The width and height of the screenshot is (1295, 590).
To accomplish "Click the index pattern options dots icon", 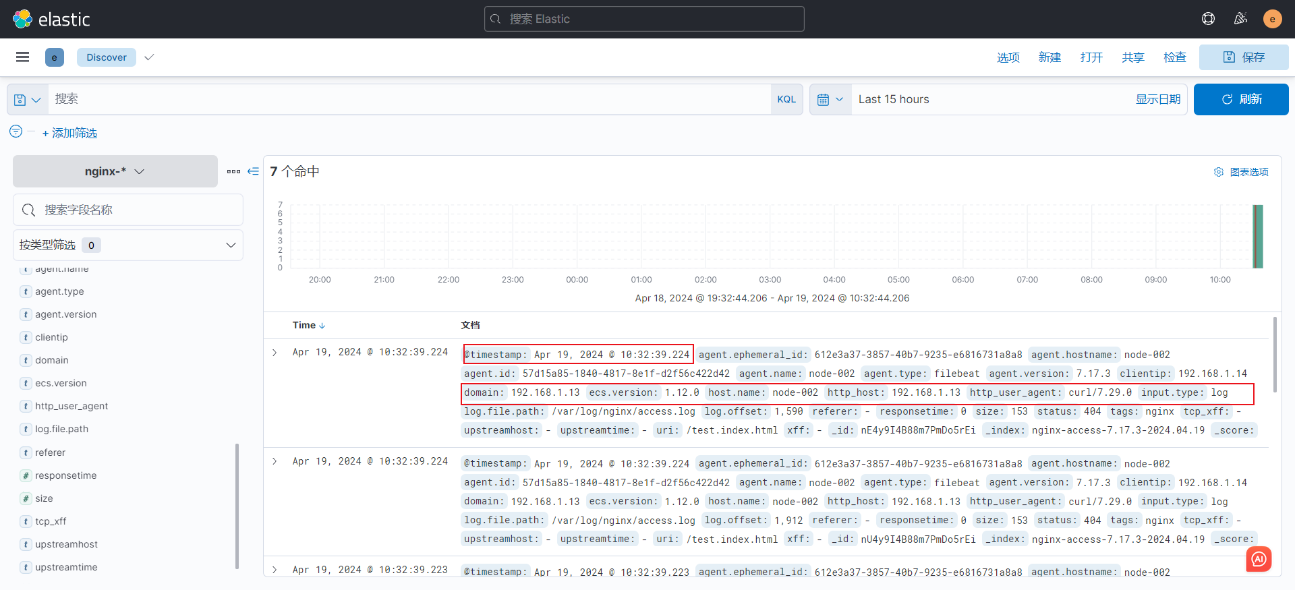I will 233,171.
